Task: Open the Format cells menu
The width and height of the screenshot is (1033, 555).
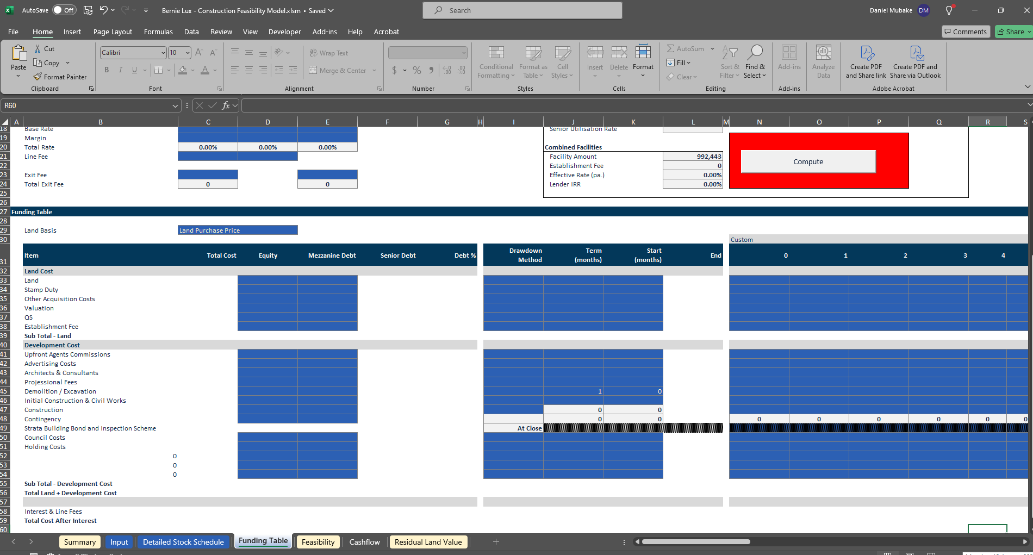Action: click(x=643, y=61)
